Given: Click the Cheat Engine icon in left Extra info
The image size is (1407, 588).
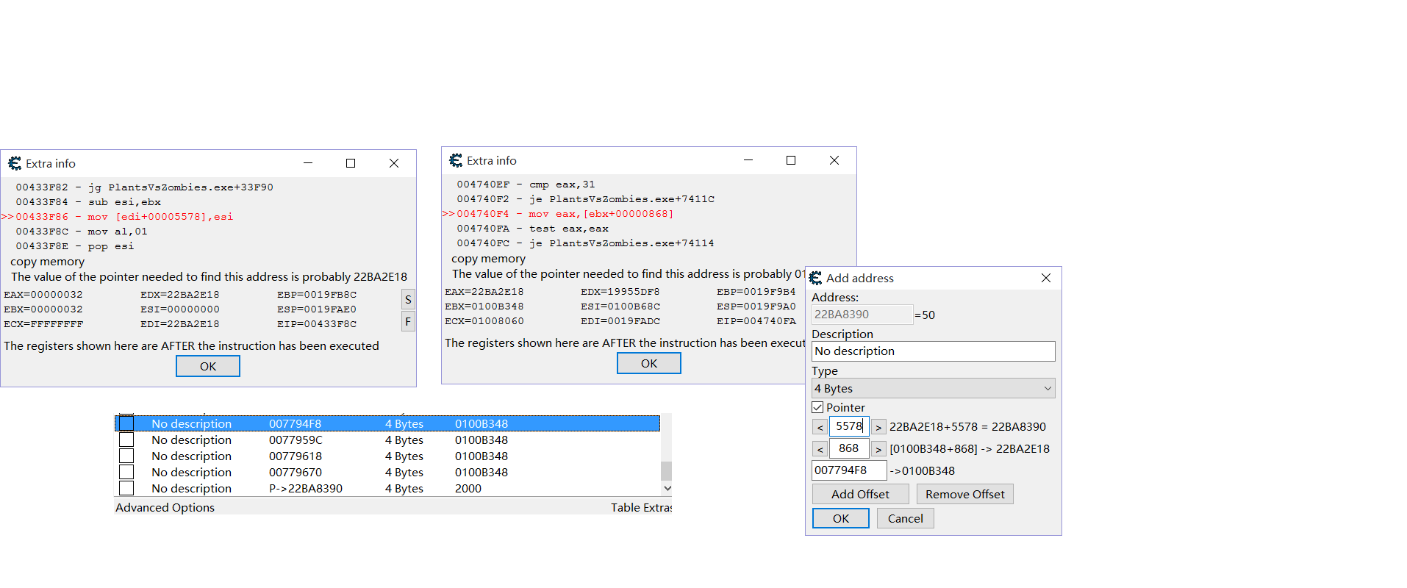Looking at the screenshot, I should (x=15, y=163).
